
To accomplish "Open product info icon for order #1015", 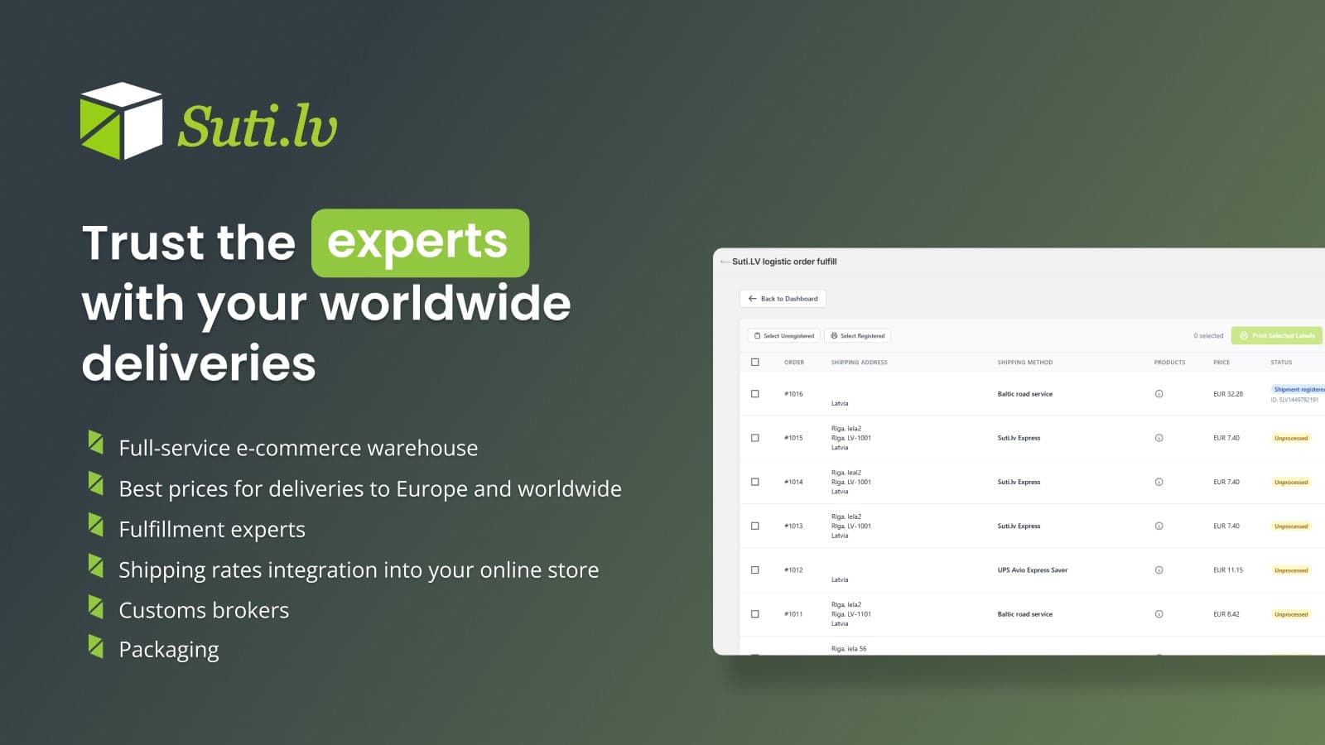I will click(x=1159, y=438).
